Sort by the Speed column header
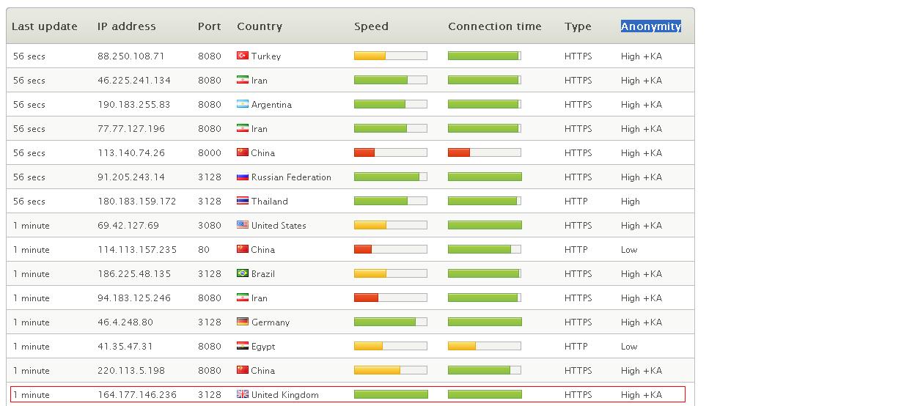The image size is (904, 406). click(371, 26)
